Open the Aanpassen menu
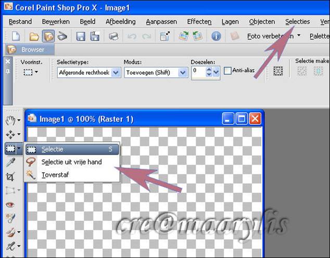This screenshot has width=330, height=258. point(161,22)
